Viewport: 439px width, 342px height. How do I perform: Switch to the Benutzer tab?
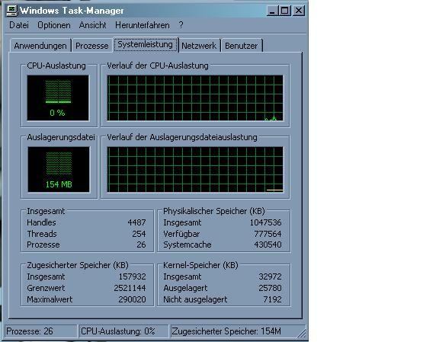pos(242,46)
